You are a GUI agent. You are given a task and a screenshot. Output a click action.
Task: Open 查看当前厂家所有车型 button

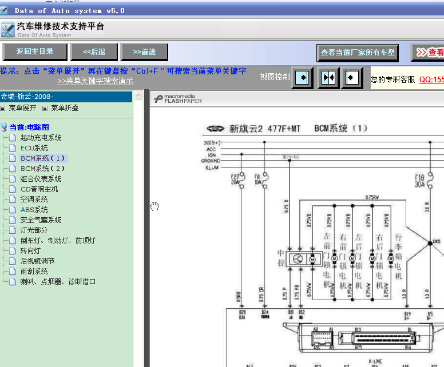358,53
